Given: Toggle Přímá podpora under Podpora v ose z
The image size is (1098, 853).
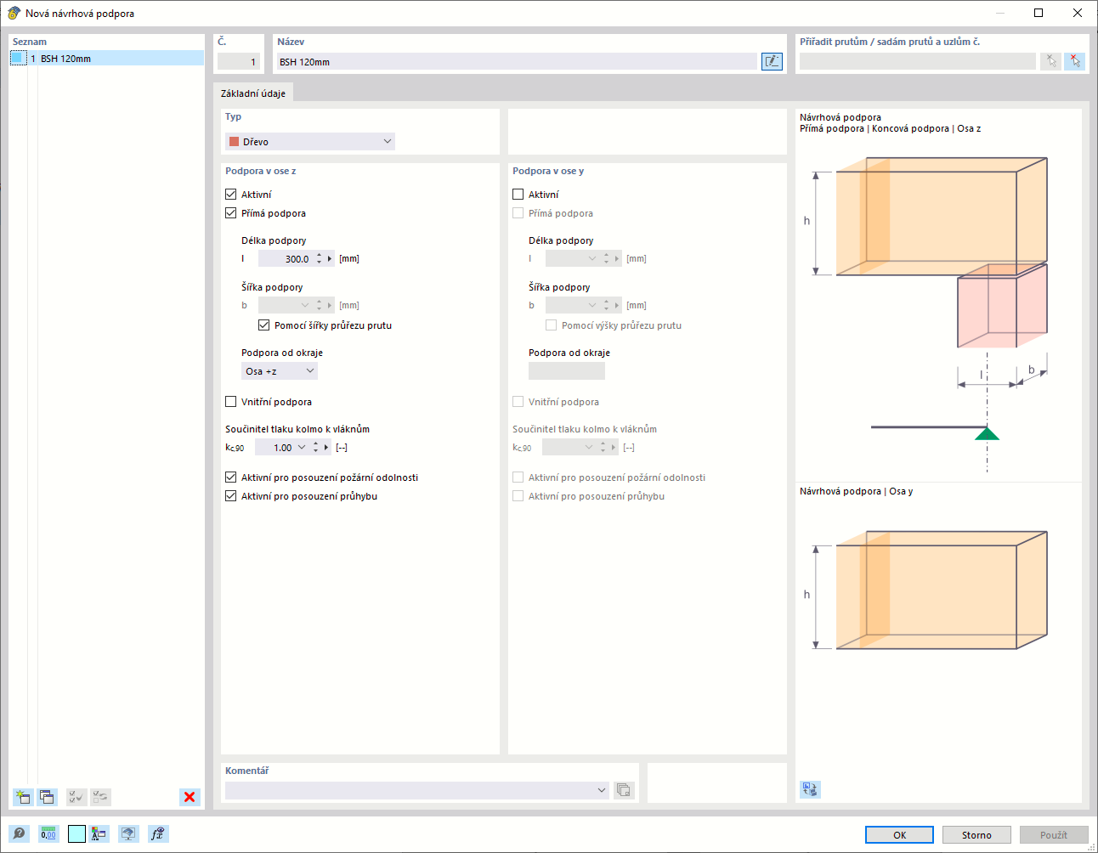Looking at the screenshot, I should pyautogui.click(x=231, y=213).
